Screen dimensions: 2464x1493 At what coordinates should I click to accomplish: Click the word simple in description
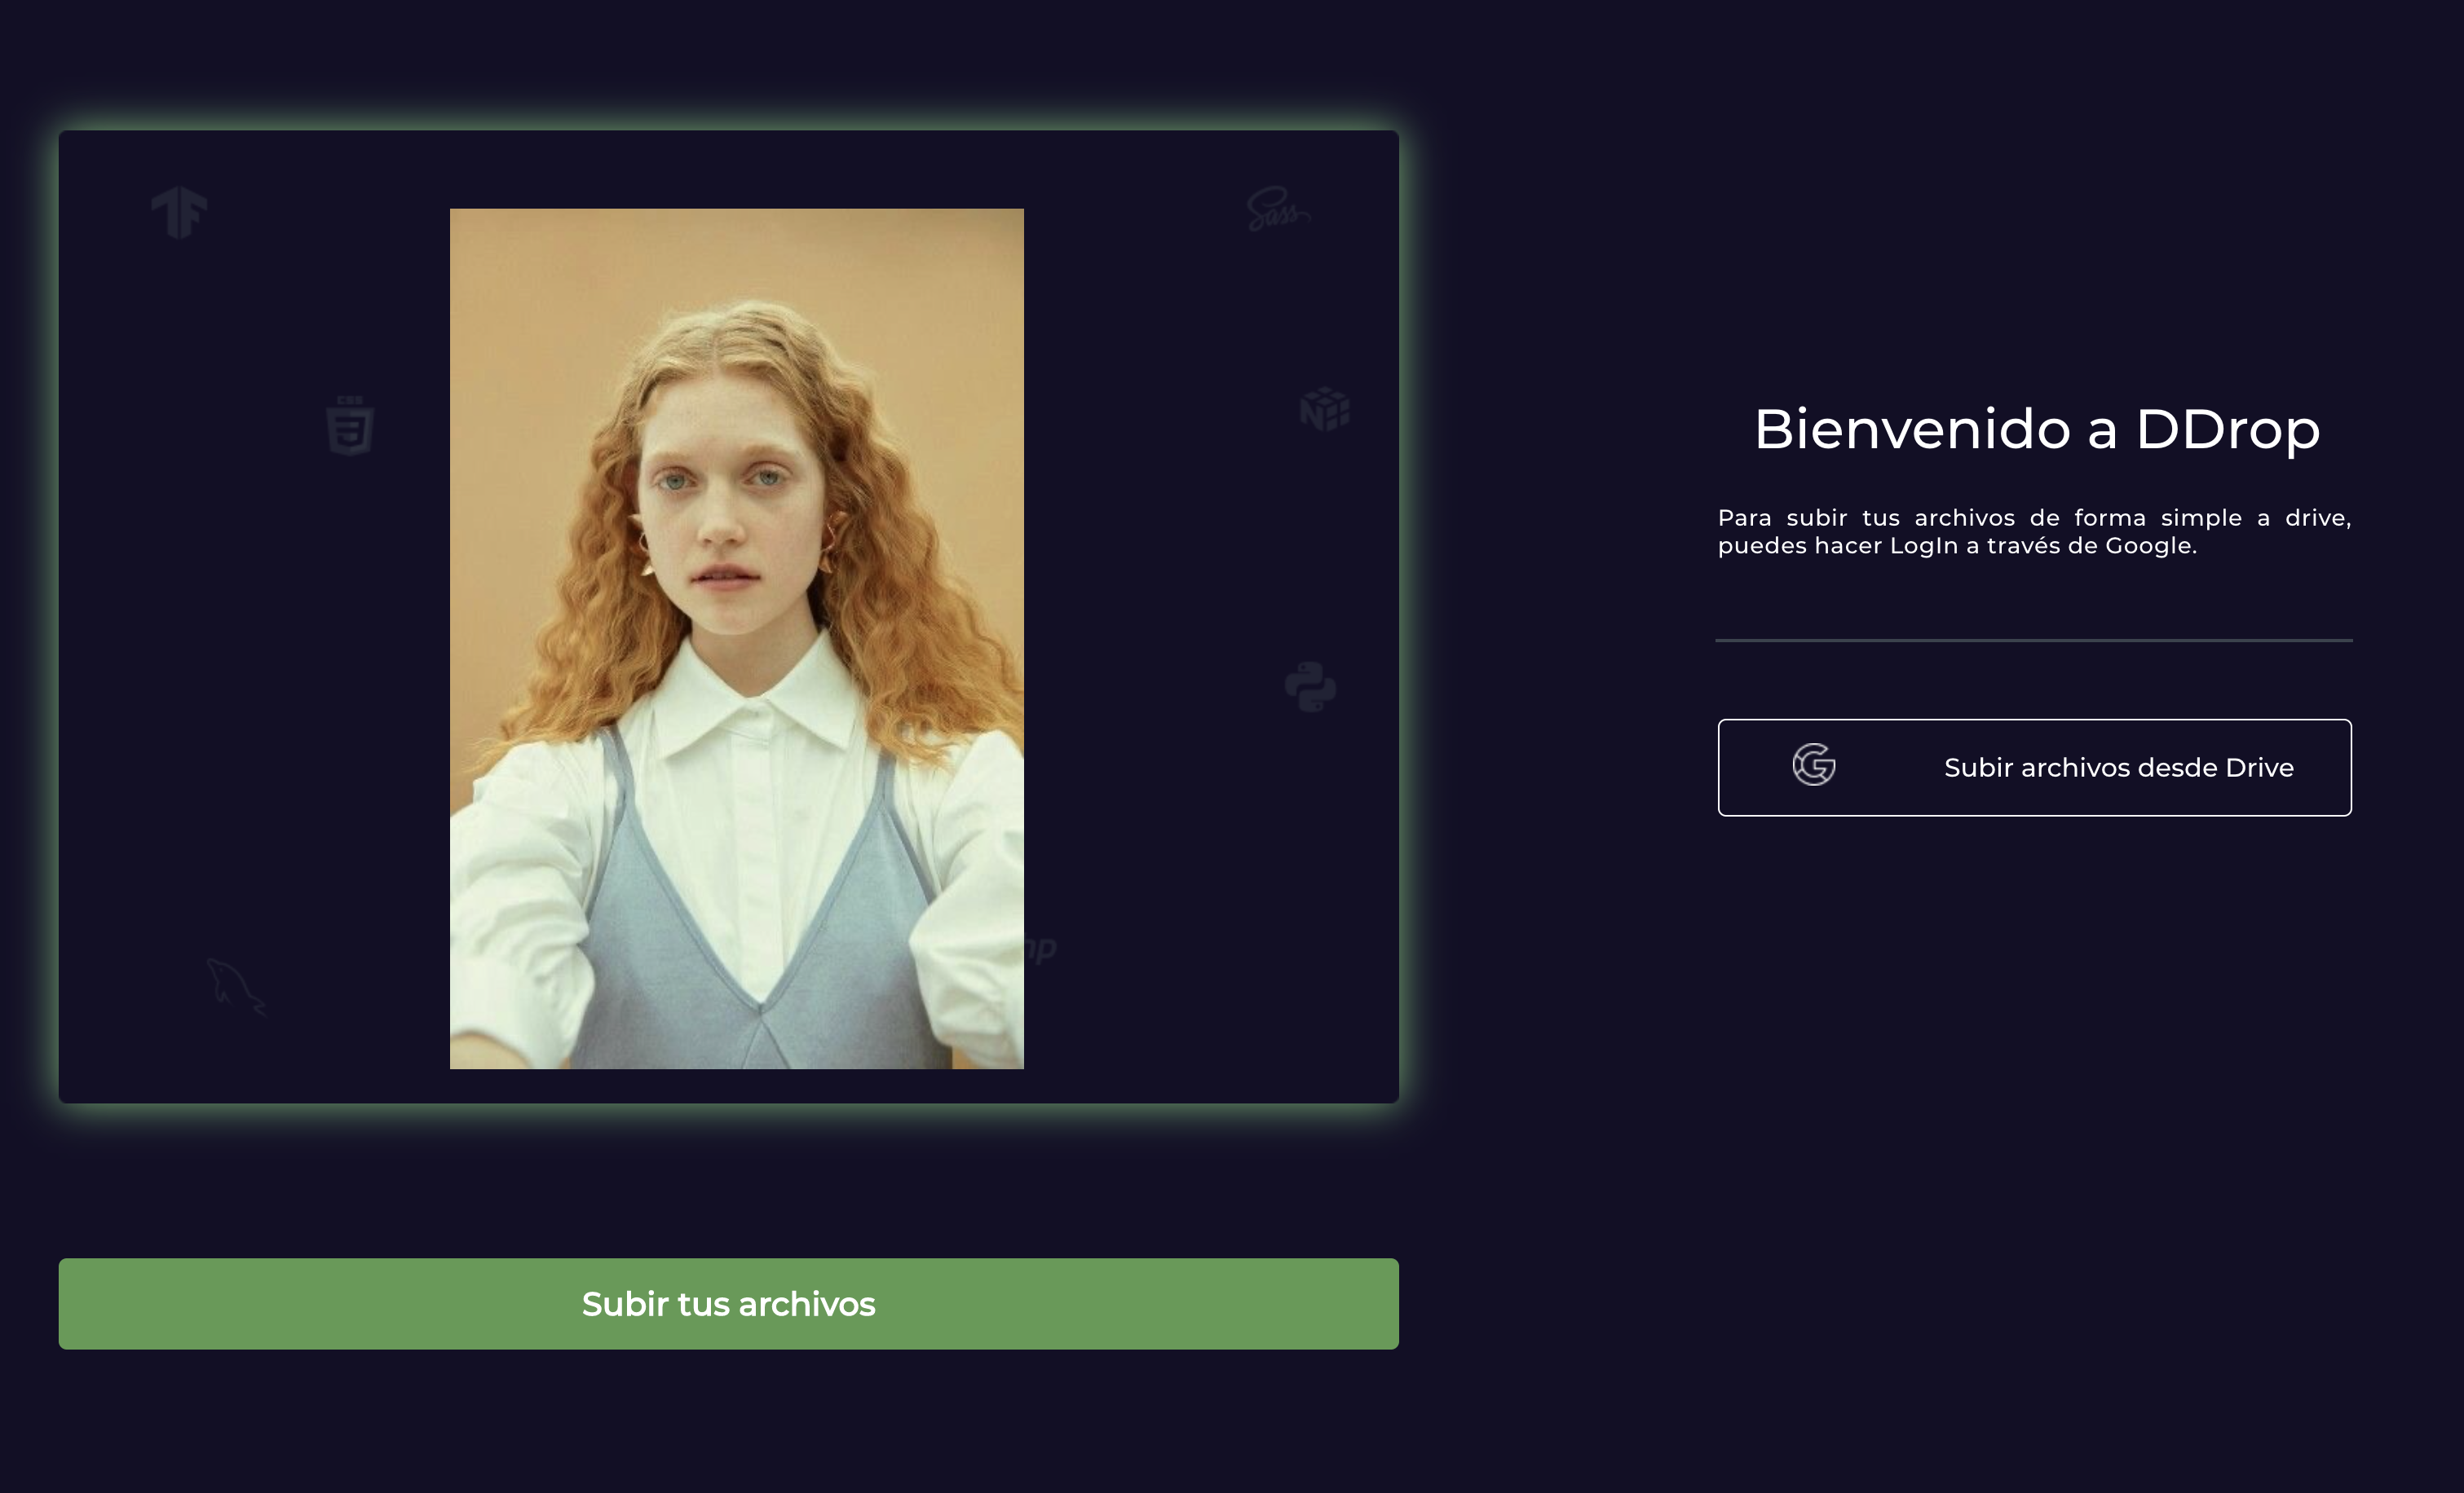tap(2201, 518)
